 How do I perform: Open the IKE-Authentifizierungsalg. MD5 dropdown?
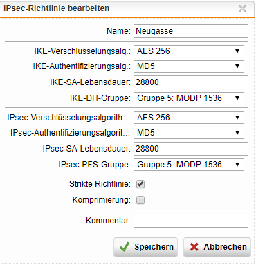pyautogui.click(x=189, y=66)
